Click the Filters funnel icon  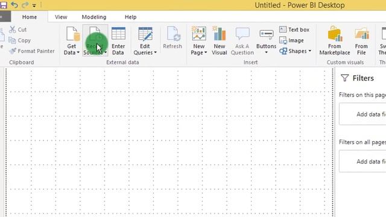[344, 78]
